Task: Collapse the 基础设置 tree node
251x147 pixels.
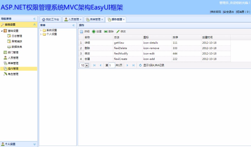Action: pos(2,31)
